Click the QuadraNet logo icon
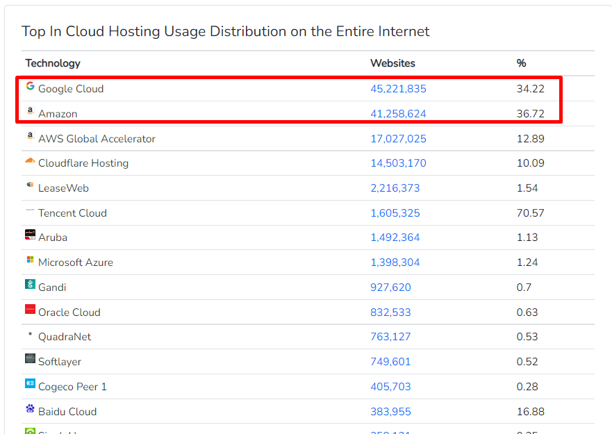 [x=30, y=334]
